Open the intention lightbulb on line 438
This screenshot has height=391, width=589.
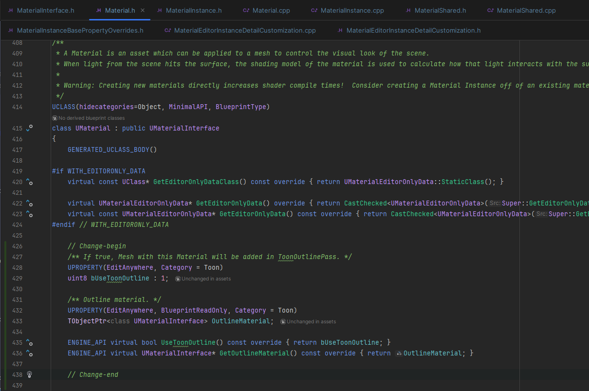pyautogui.click(x=29, y=374)
